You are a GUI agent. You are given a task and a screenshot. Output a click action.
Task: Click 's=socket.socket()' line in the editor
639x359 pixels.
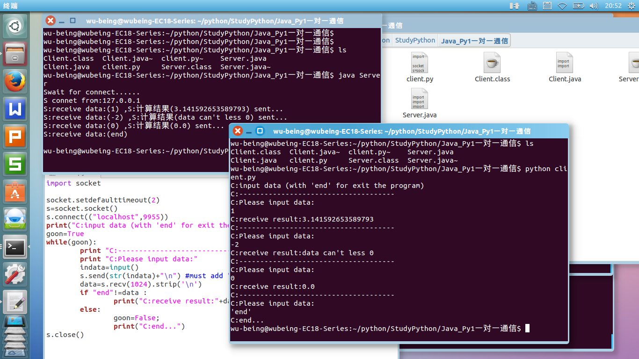[x=82, y=208]
